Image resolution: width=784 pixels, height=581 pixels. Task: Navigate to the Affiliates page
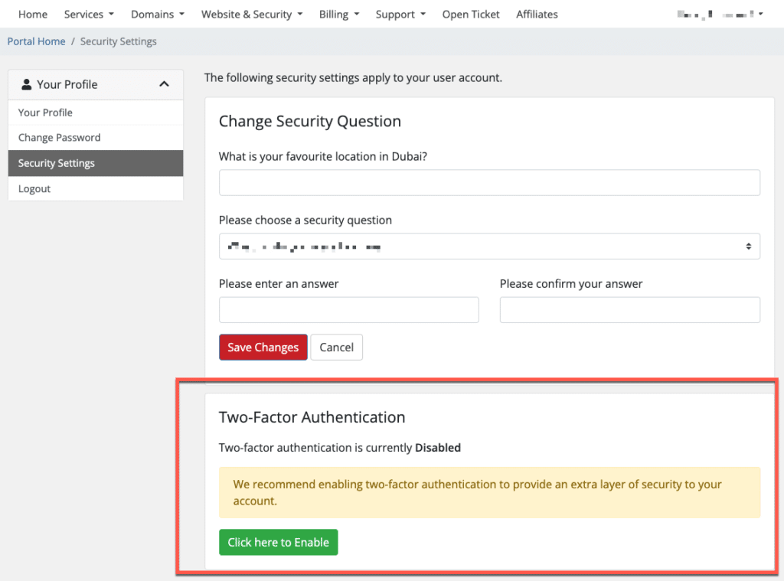(x=537, y=14)
